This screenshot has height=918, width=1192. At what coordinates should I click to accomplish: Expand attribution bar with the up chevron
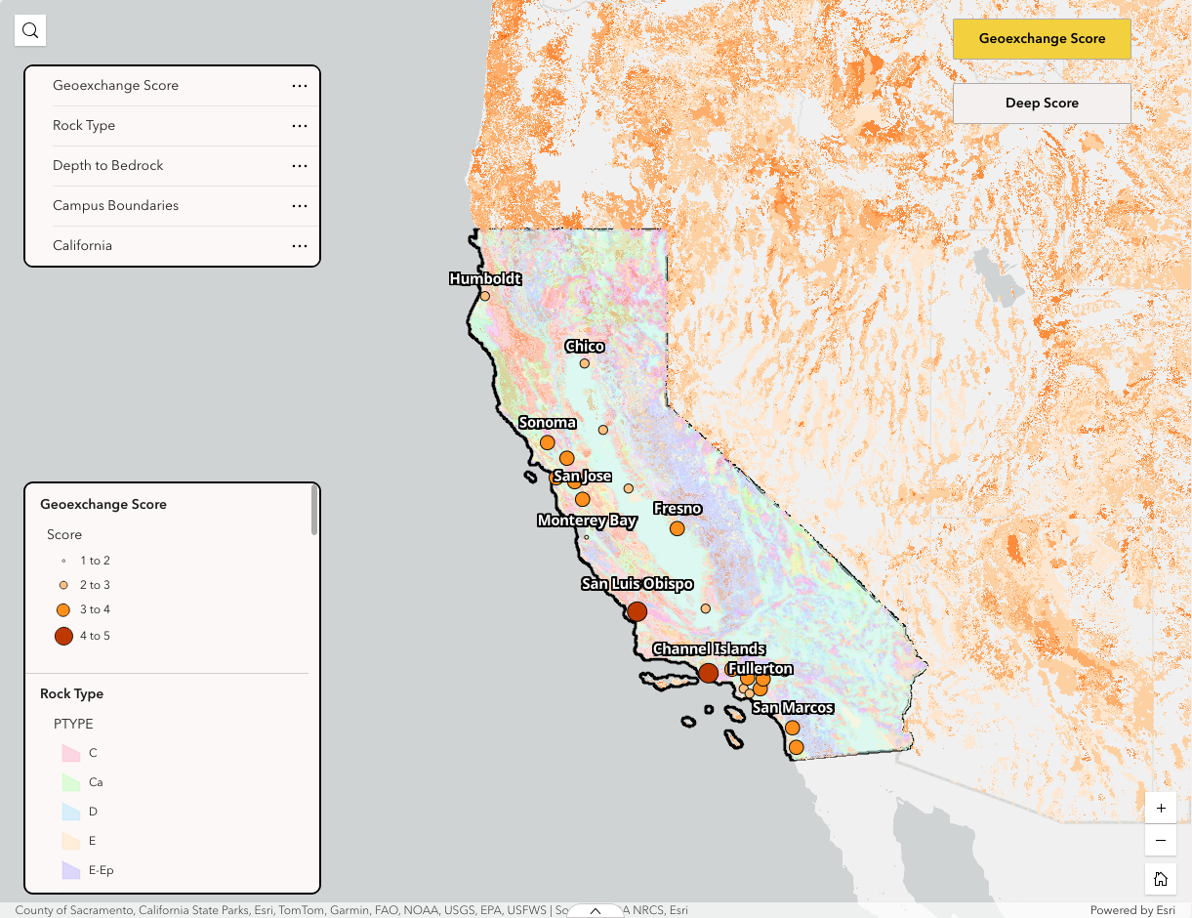pos(596,910)
